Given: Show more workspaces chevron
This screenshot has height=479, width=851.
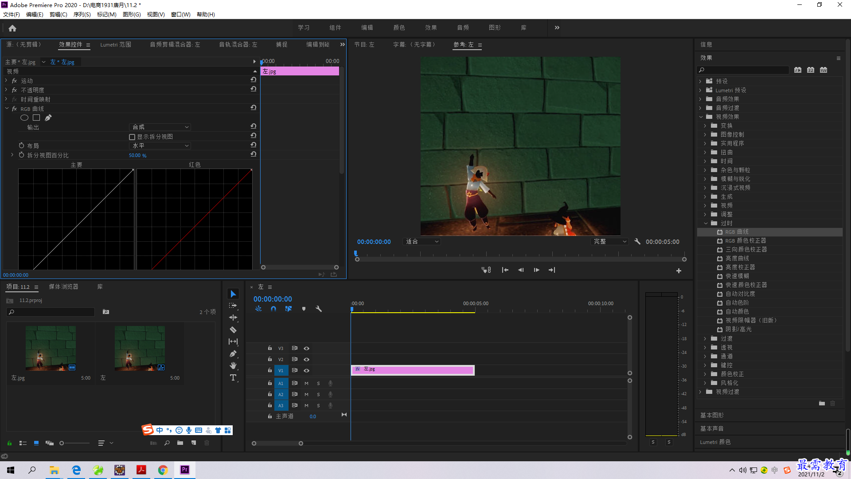Looking at the screenshot, I should (x=557, y=27).
